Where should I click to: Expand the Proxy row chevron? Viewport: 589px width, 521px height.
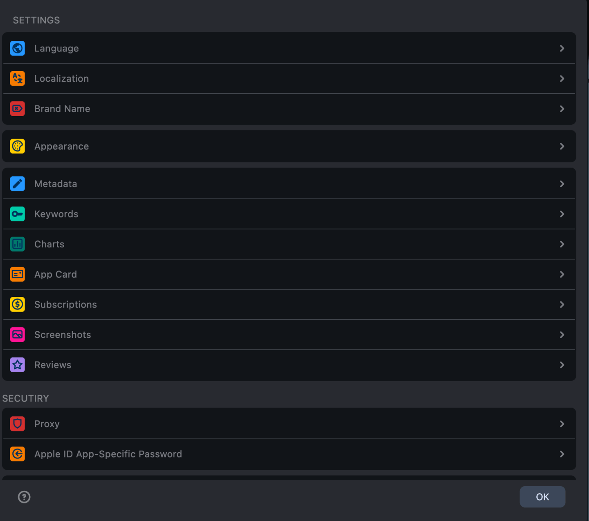(x=562, y=424)
